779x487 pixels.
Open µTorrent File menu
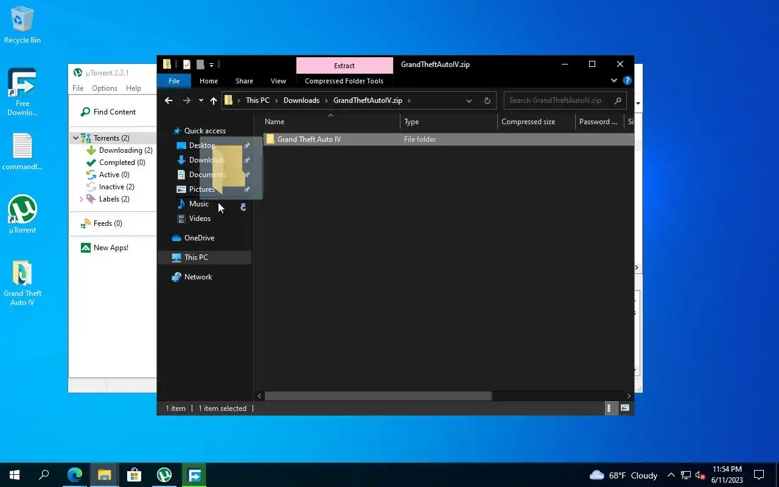(78, 88)
